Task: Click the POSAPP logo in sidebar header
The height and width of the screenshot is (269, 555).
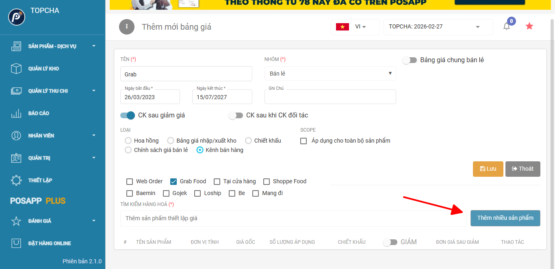Action: click(x=17, y=17)
